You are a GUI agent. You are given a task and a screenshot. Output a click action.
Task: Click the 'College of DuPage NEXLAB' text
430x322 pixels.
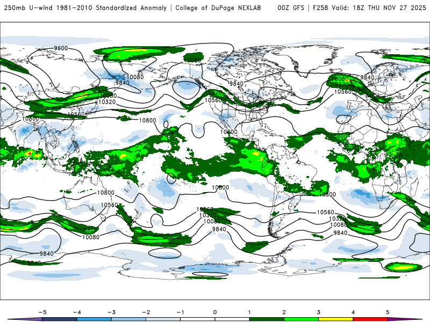pyautogui.click(x=218, y=8)
